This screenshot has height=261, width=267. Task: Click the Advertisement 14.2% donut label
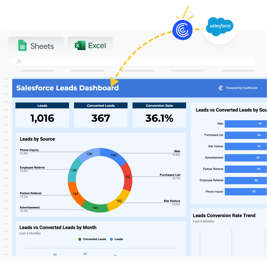coord(30,209)
